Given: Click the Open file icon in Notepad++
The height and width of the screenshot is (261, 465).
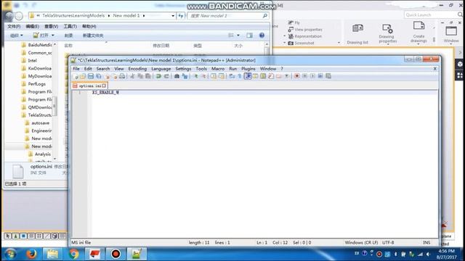Looking at the screenshot, I should click(x=83, y=76).
